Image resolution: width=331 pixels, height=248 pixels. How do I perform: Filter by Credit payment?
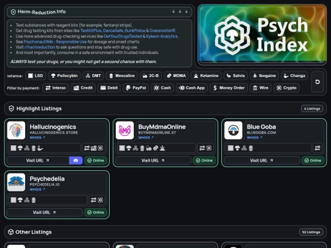point(83,88)
